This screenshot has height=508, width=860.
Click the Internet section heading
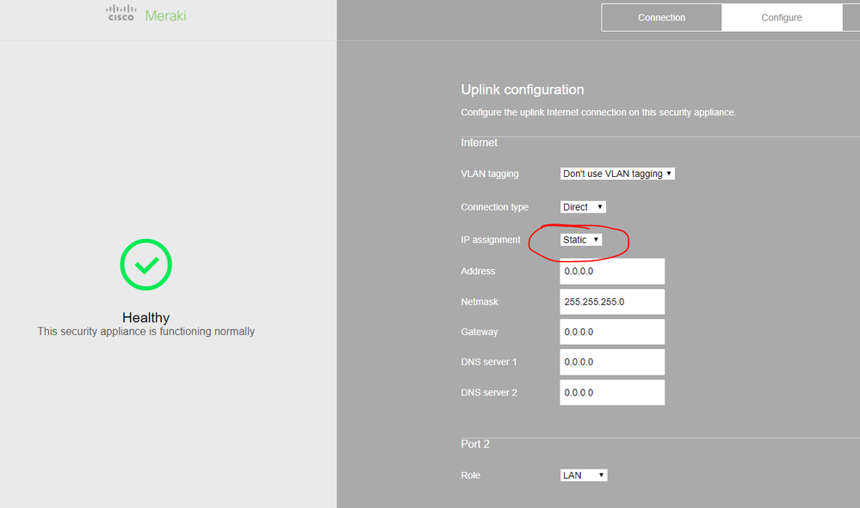click(479, 143)
